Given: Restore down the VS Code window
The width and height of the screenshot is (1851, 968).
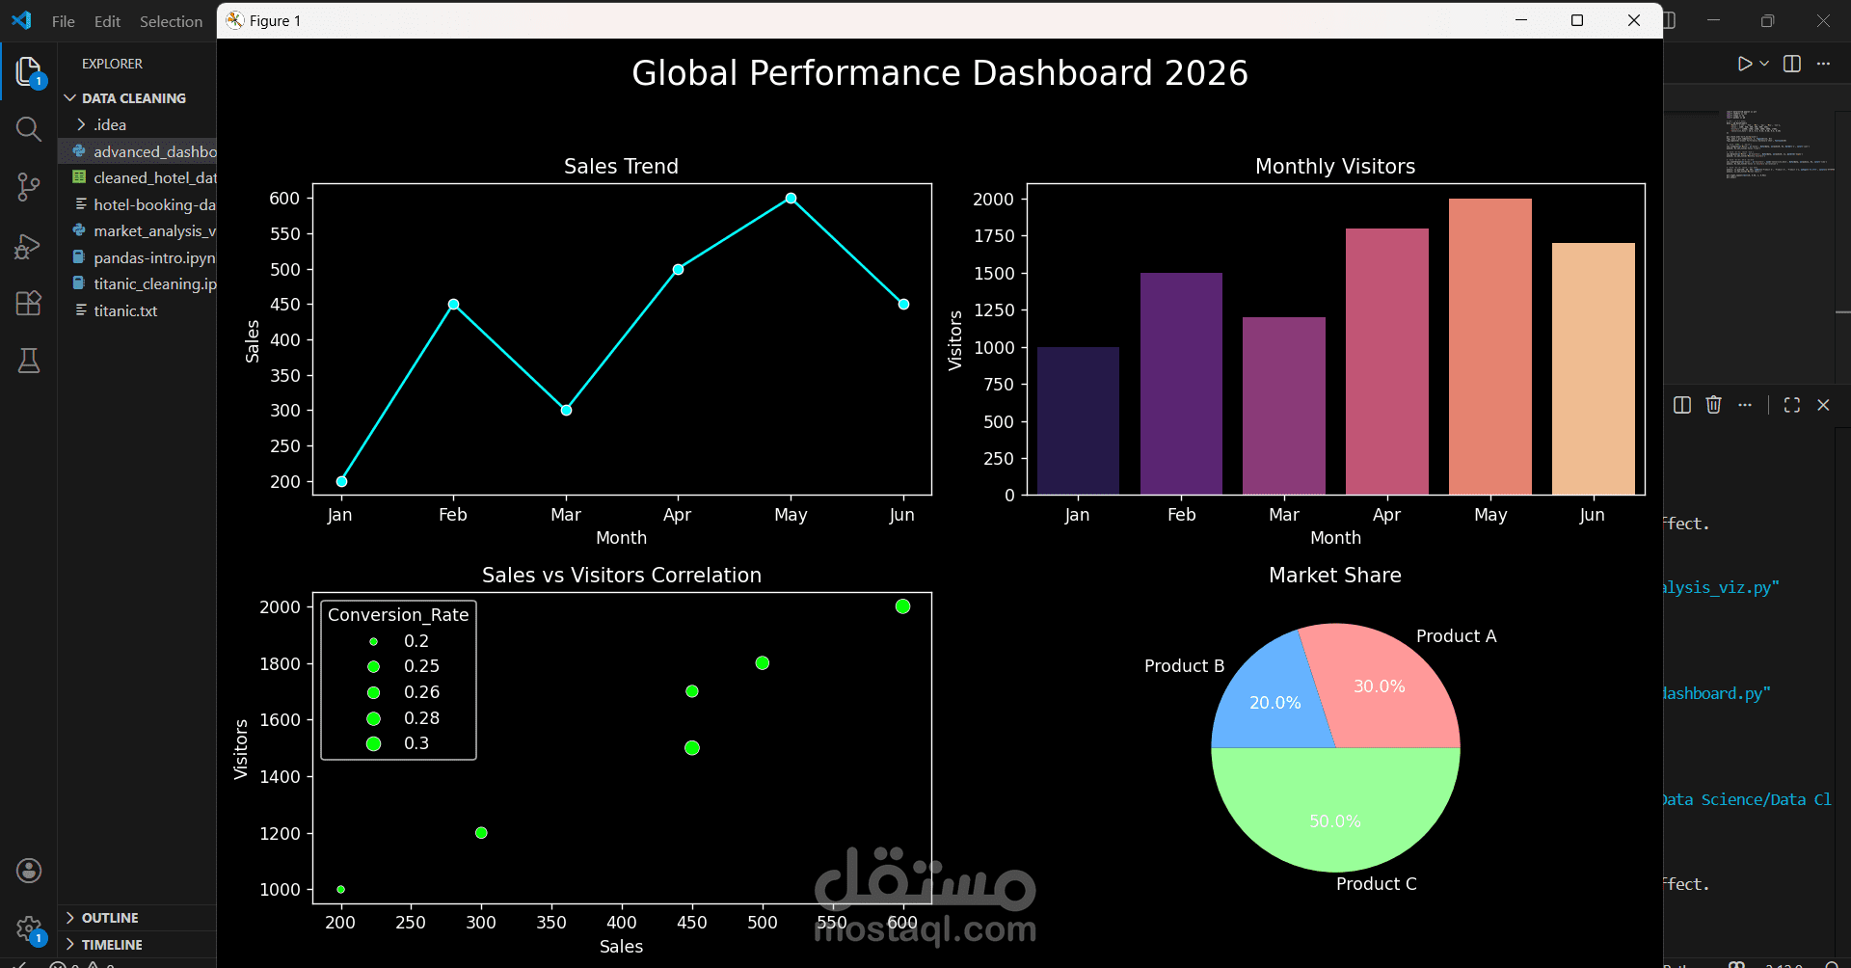Looking at the screenshot, I should 1767,20.
